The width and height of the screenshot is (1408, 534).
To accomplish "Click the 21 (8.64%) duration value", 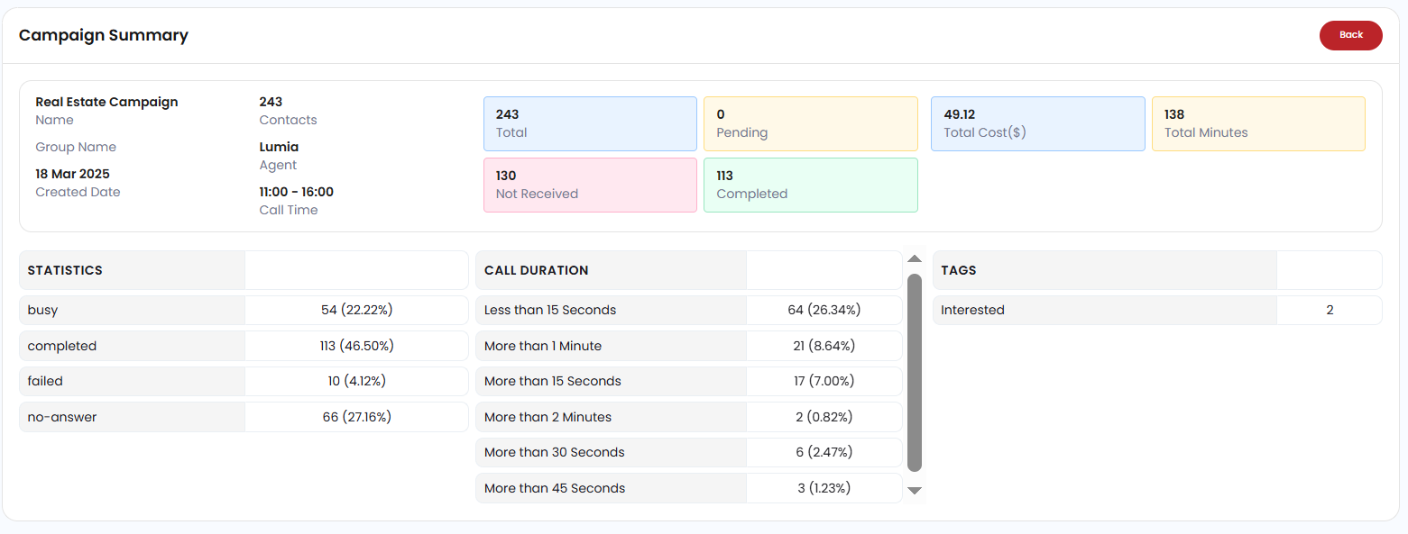I will (824, 346).
